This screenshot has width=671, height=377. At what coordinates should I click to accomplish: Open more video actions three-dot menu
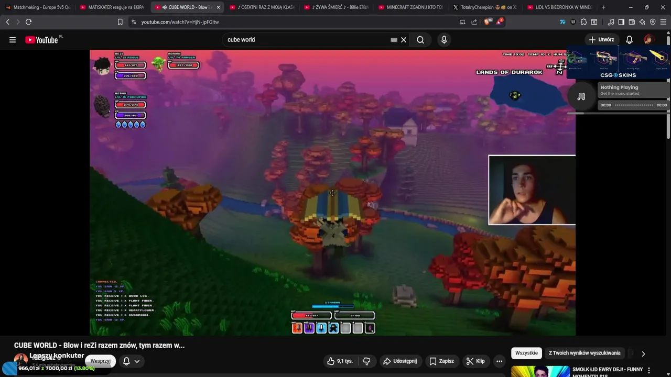(499, 361)
